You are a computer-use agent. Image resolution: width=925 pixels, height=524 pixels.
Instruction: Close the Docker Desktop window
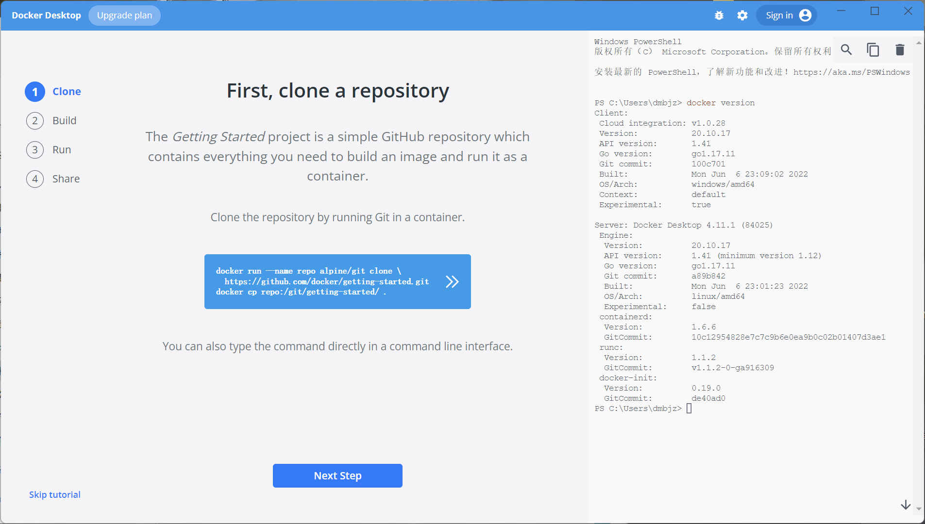pos(908,11)
